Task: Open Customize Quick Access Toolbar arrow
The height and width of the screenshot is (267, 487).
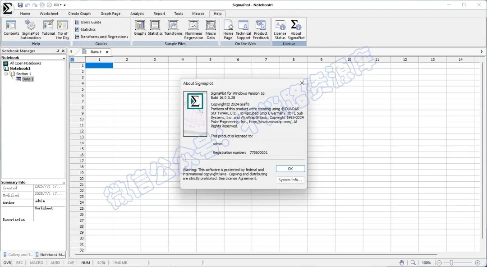Action: (64, 5)
